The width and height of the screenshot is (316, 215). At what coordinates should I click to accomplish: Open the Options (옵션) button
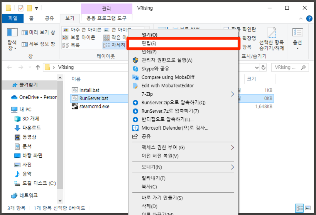[x=297, y=39]
